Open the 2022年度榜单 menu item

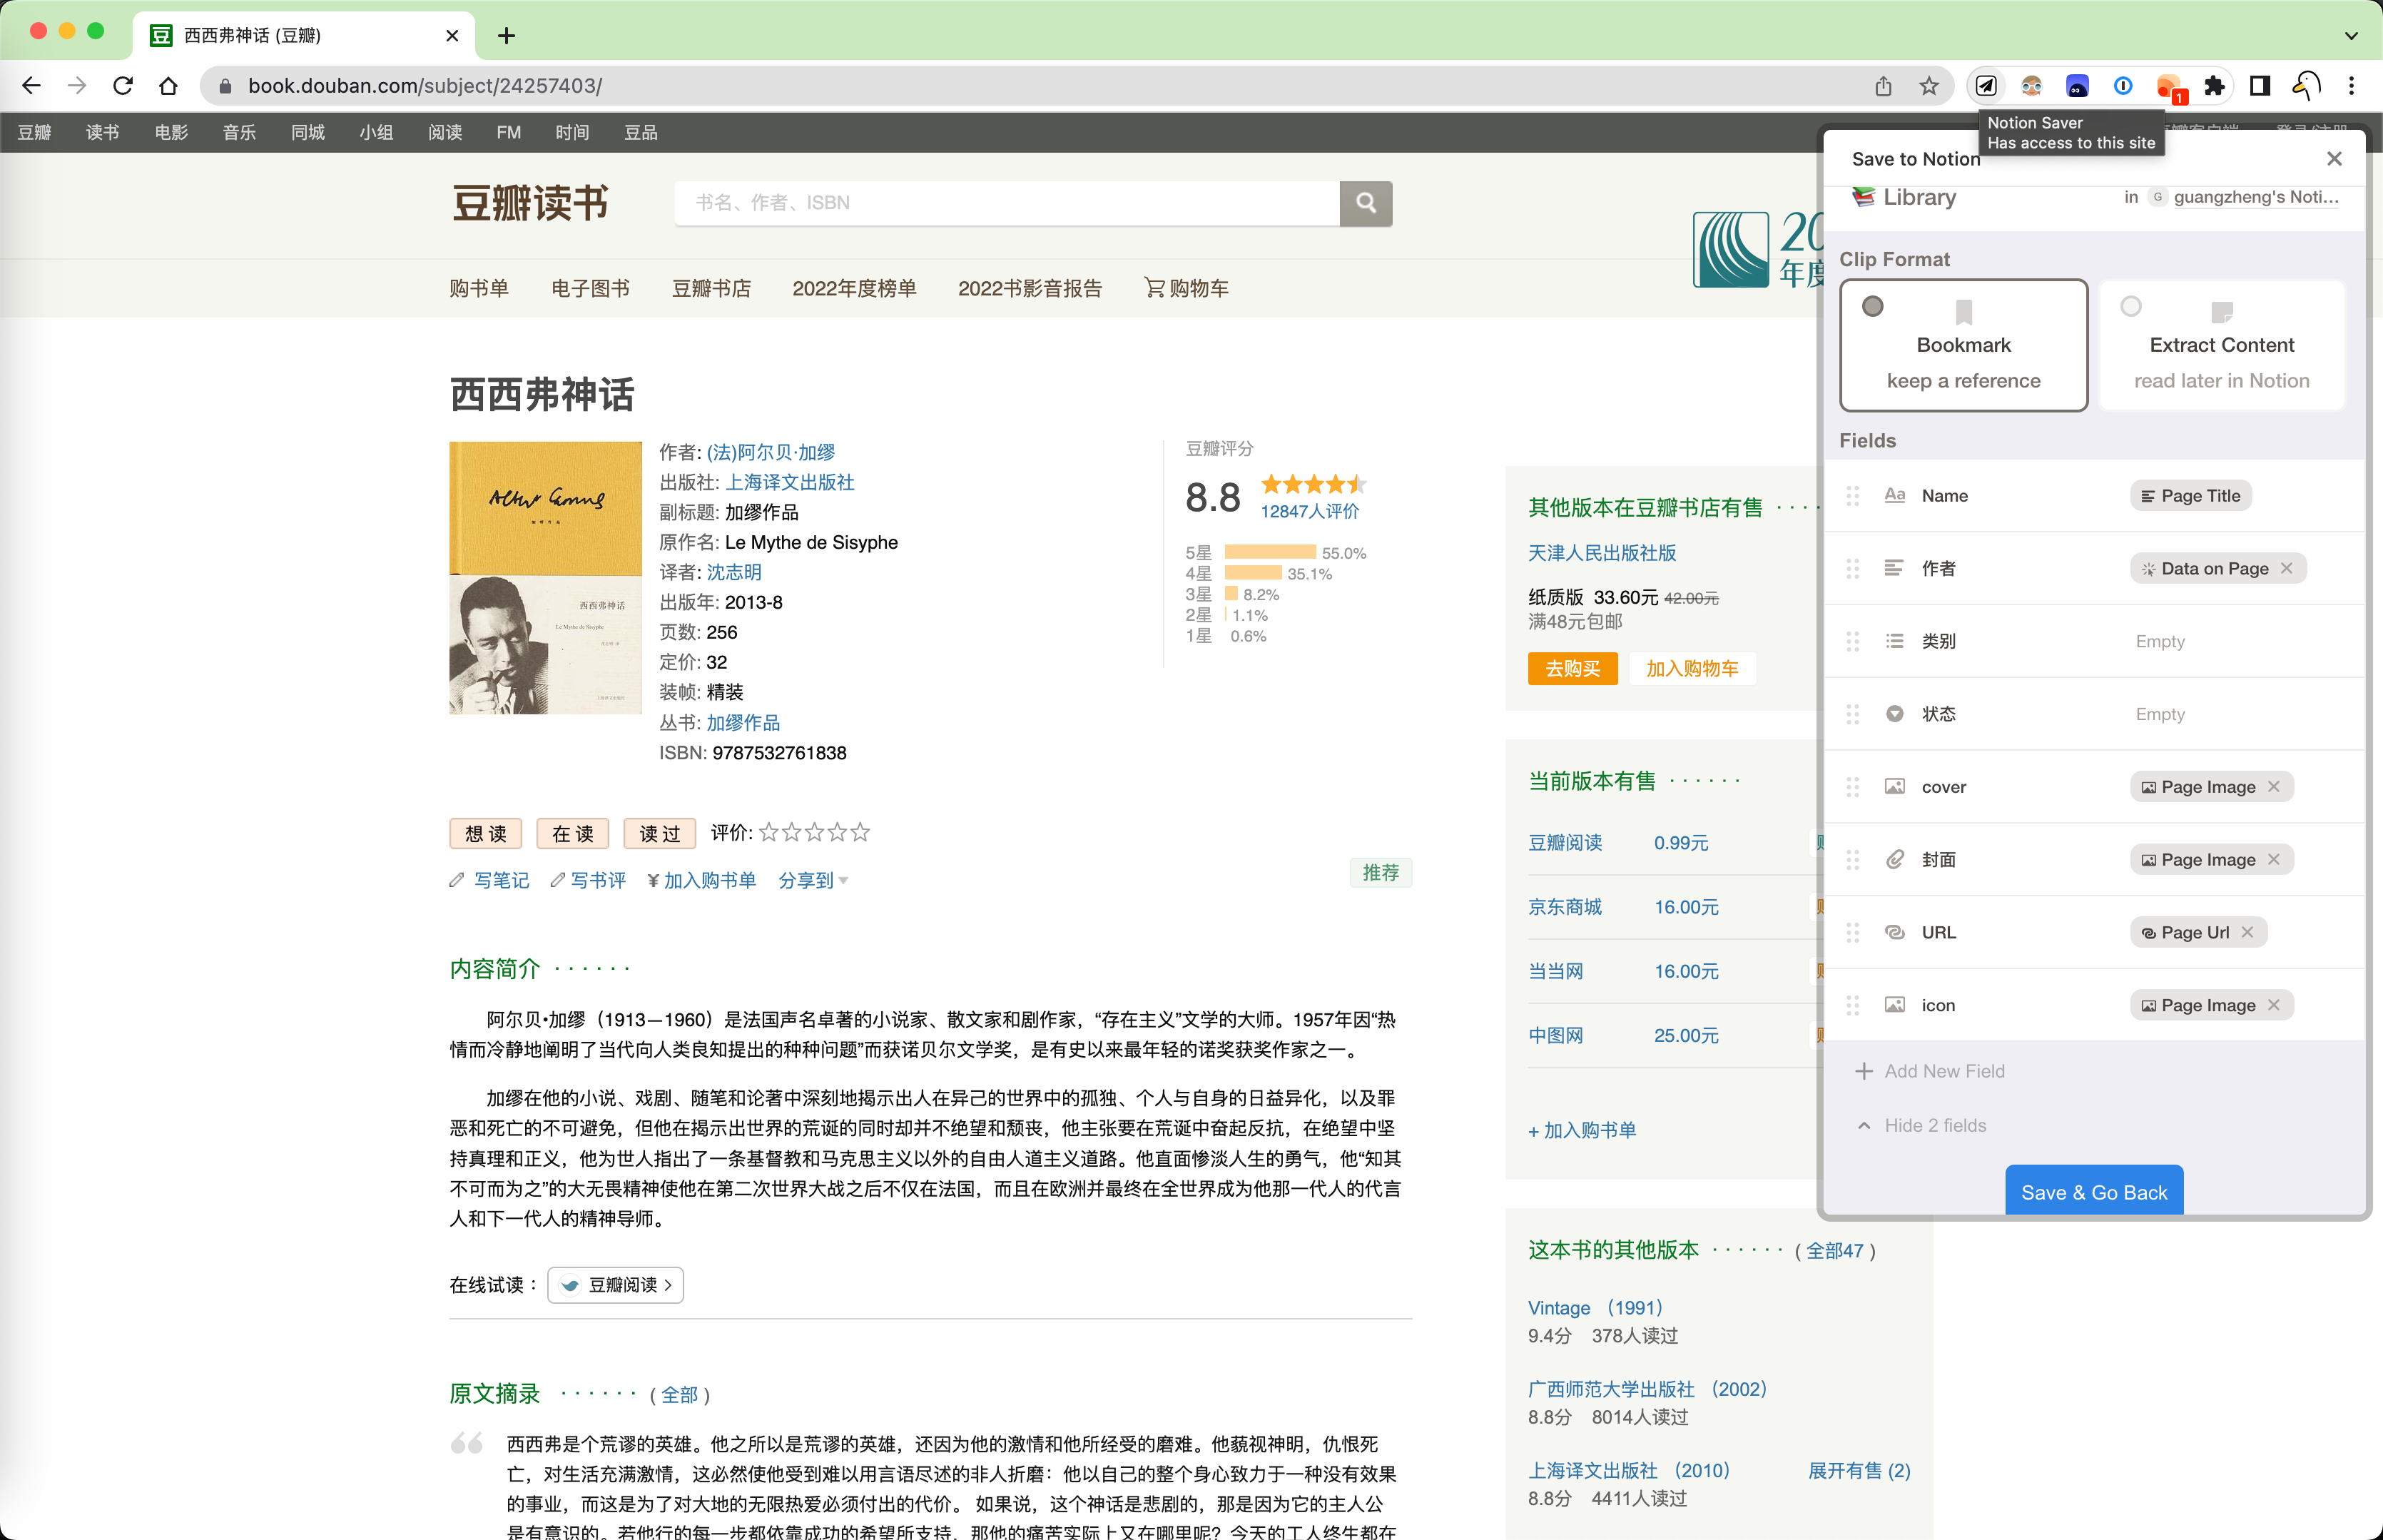click(x=853, y=288)
